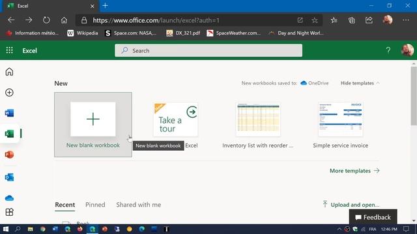Screen dimensions: 417x234
Task: Open OneDrive from the sidebar
Action: (9, 198)
